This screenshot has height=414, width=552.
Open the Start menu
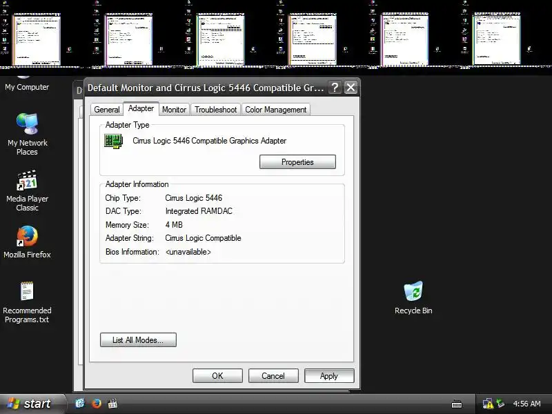(x=32, y=404)
